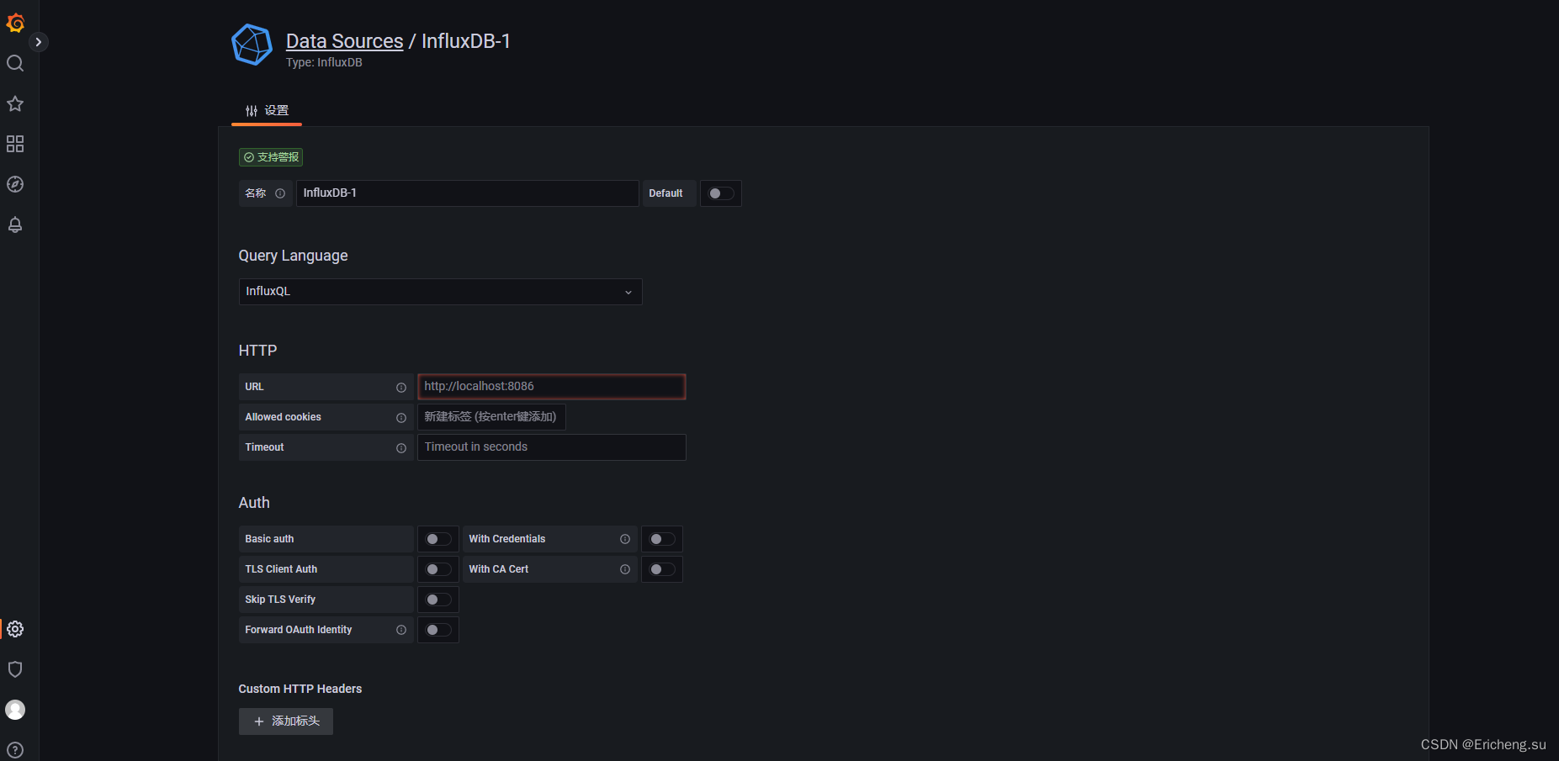Screen dimensions: 1559x761
Task: Open the user profile avatar
Action: pos(15,710)
